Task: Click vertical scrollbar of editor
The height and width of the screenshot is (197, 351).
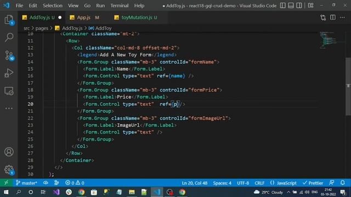Action: pyautogui.click(x=348, y=86)
